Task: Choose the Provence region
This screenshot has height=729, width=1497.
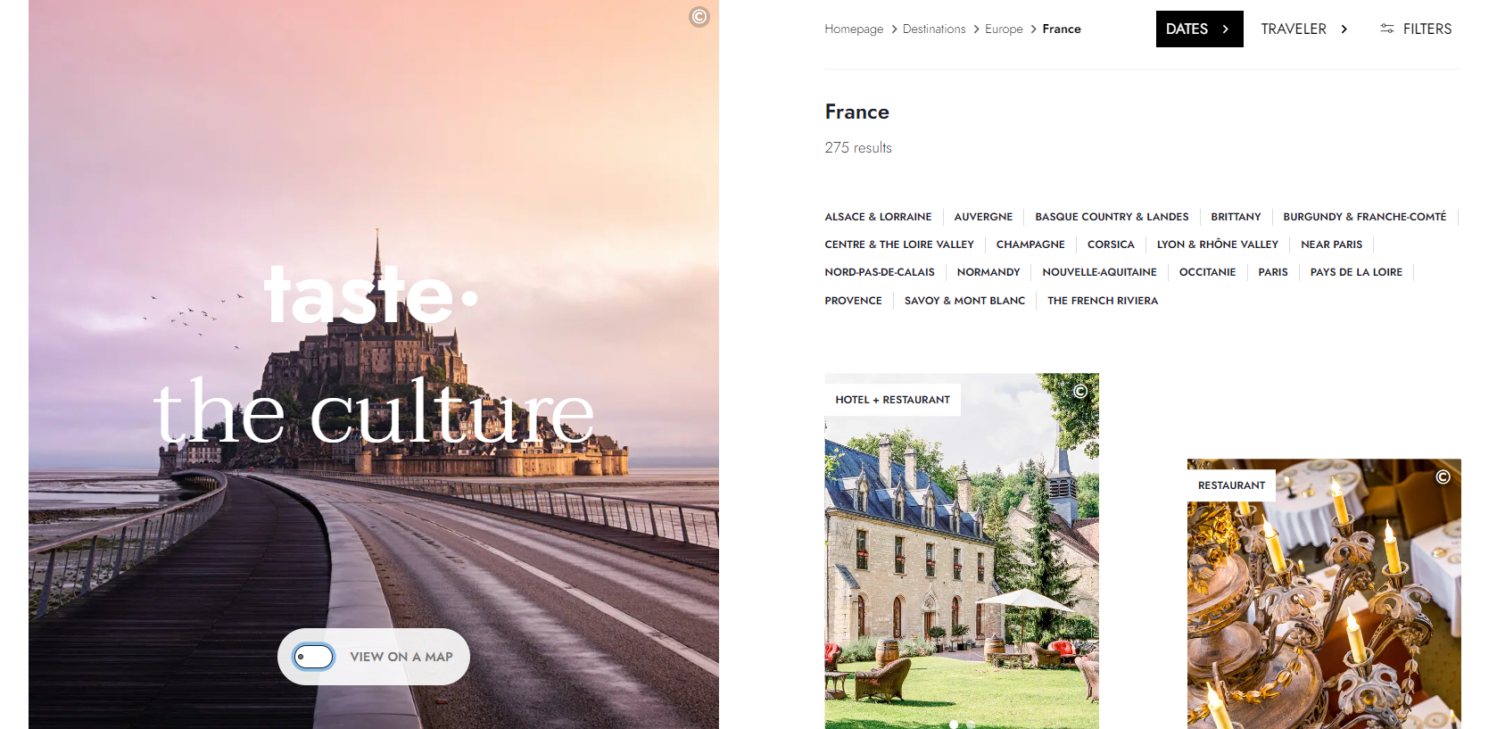Action: tap(853, 301)
